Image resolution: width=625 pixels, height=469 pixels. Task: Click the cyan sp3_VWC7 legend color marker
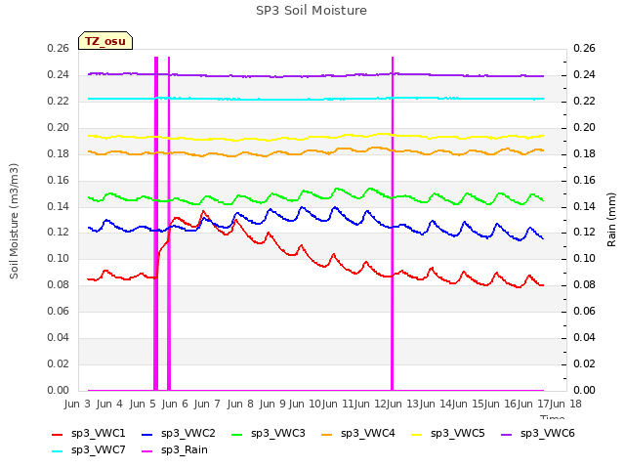pos(58,451)
